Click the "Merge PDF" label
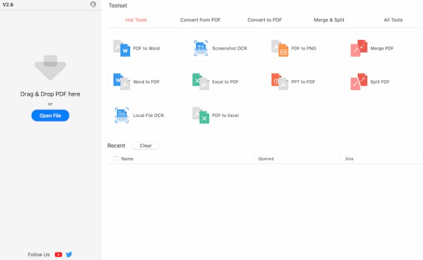 click(382, 48)
